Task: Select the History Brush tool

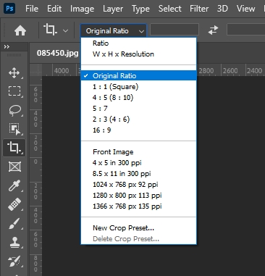Action: 14,262
